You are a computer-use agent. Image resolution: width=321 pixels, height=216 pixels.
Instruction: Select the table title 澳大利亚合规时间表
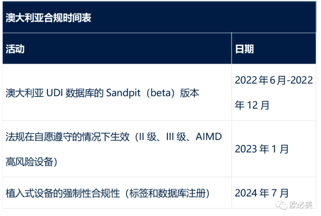48,18
